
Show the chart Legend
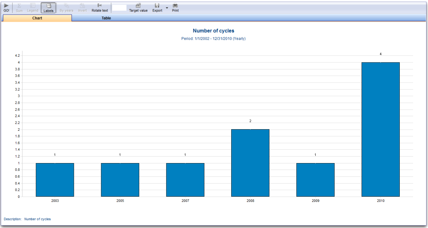pos(33,8)
